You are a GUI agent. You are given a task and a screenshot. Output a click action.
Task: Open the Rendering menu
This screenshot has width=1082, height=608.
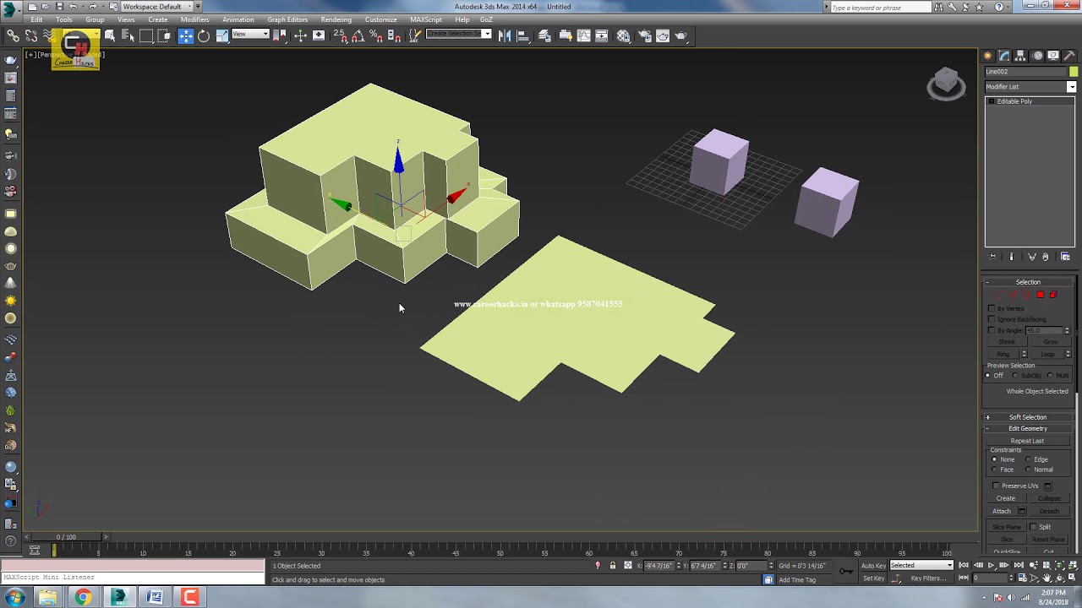point(336,19)
